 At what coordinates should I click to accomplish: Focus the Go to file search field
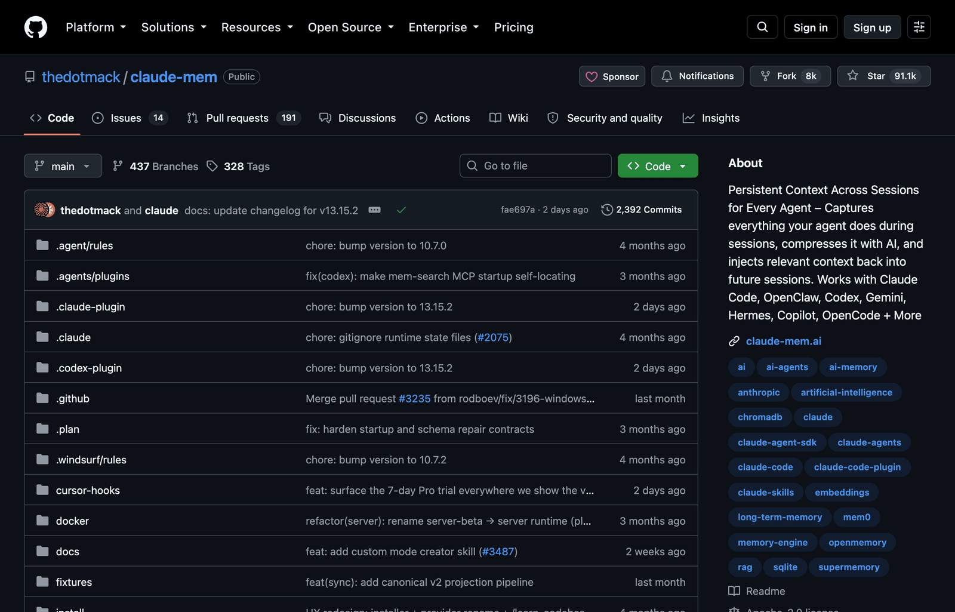click(x=535, y=166)
